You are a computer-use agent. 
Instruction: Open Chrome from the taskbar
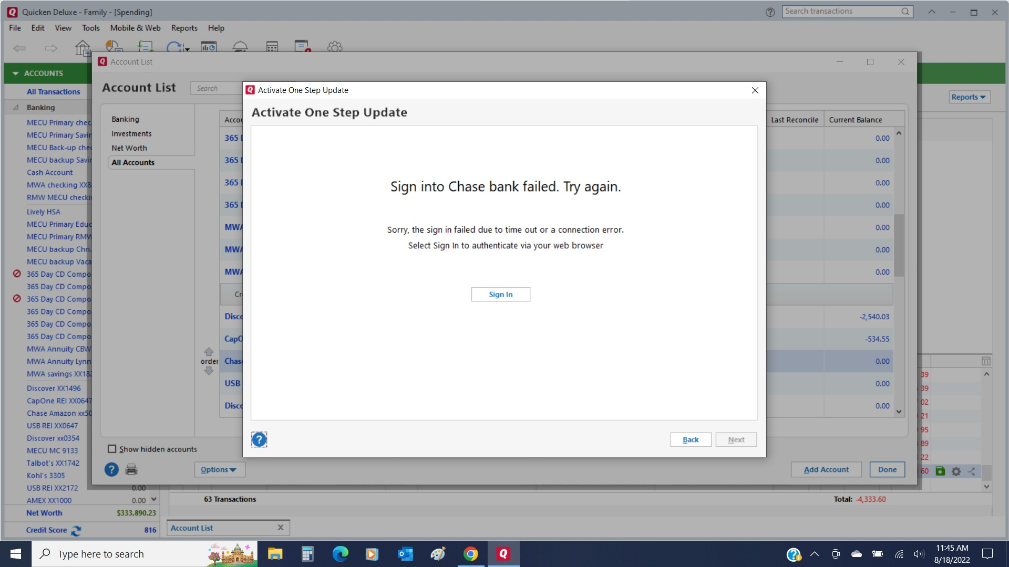[471, 554]
